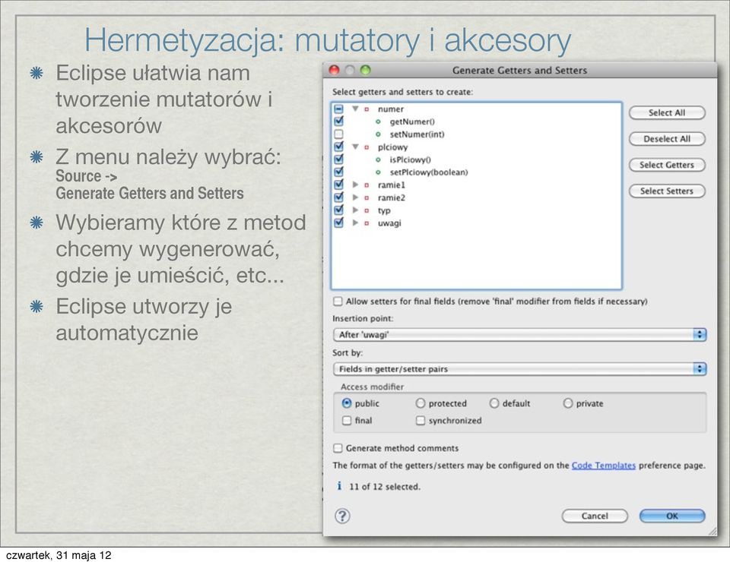This screenshot has width=730, height=562.
Task: Uncheck the plciowy field checkbox
Action: (339, 147)
